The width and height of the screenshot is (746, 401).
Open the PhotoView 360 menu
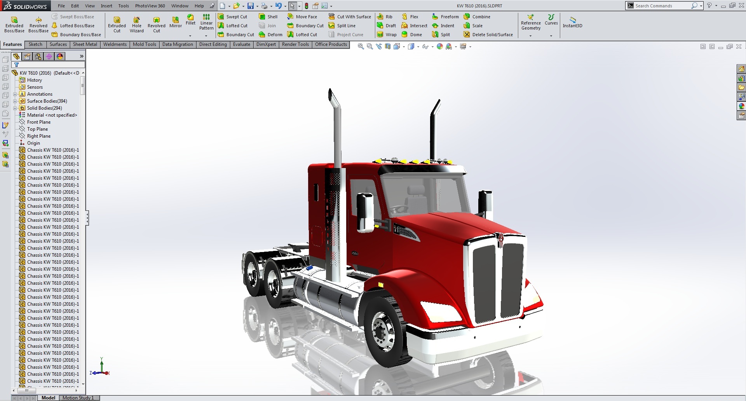coord(150,6)
